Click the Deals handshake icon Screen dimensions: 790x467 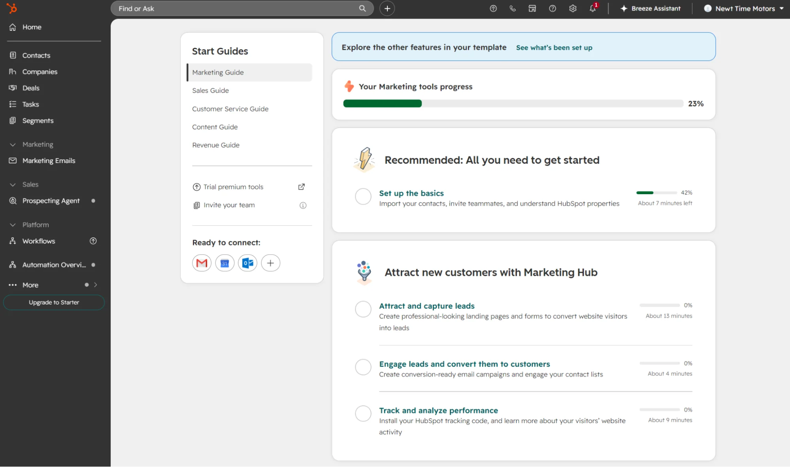click(13, 88)
